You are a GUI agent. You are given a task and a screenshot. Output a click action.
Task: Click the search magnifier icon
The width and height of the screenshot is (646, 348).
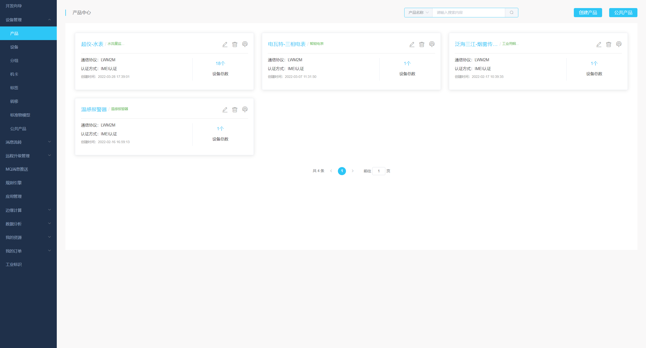pyautogui.click(x=512, y=13)
